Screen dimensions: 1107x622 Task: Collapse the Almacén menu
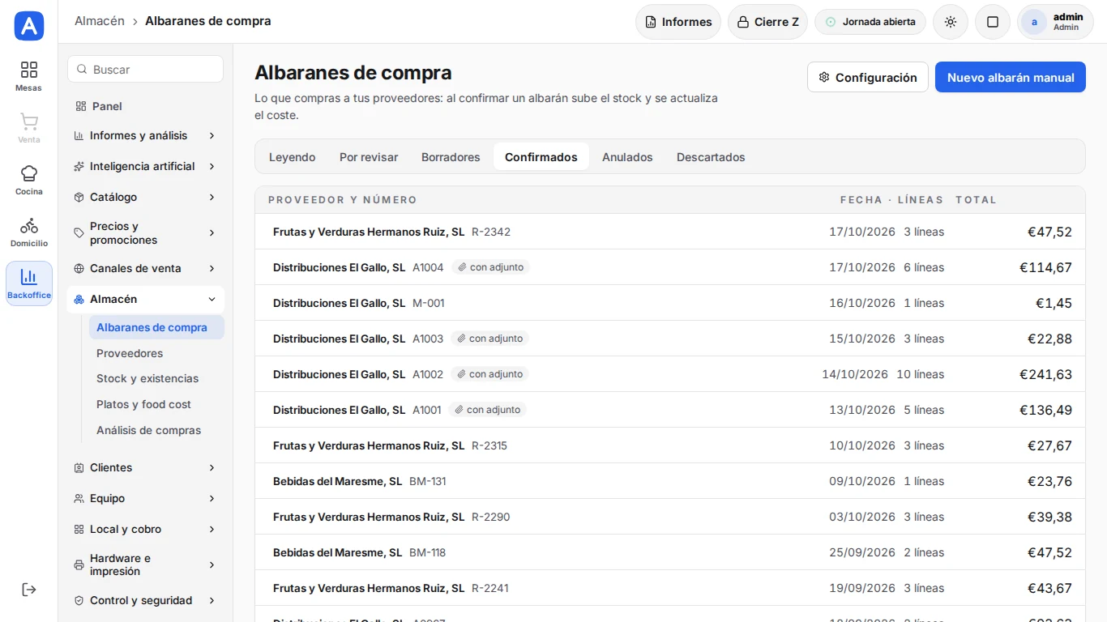145,299
